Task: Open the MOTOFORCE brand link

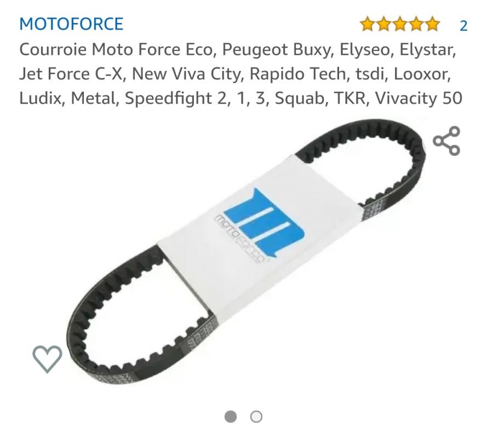Action: click(x=71, y=24)
